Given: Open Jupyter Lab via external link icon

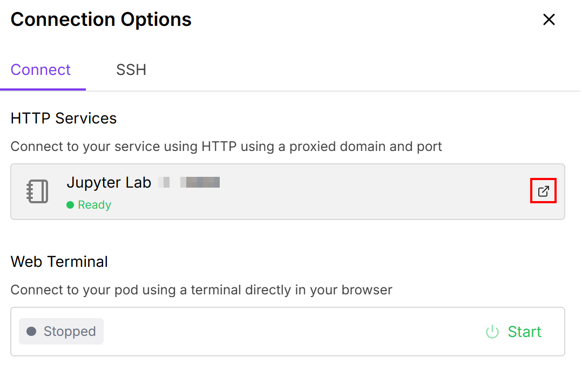Looking at the screenshot, I should [x=543, y=191].
